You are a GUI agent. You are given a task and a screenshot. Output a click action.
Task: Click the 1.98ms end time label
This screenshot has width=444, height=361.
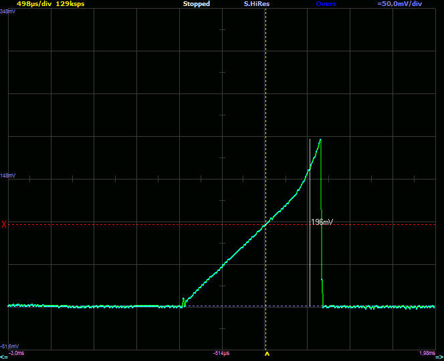pos(425,353)
